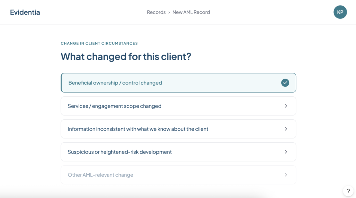
Task: Click the Change in Client Circumstances label
Action: (99, 43)
